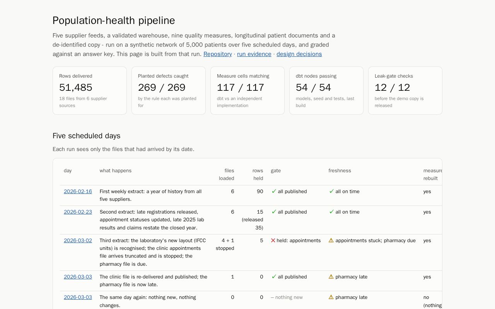The height and width of the screenshot is (309, 495).
Task: Click red cross beside held: appointments
Action: coord(273,240)
